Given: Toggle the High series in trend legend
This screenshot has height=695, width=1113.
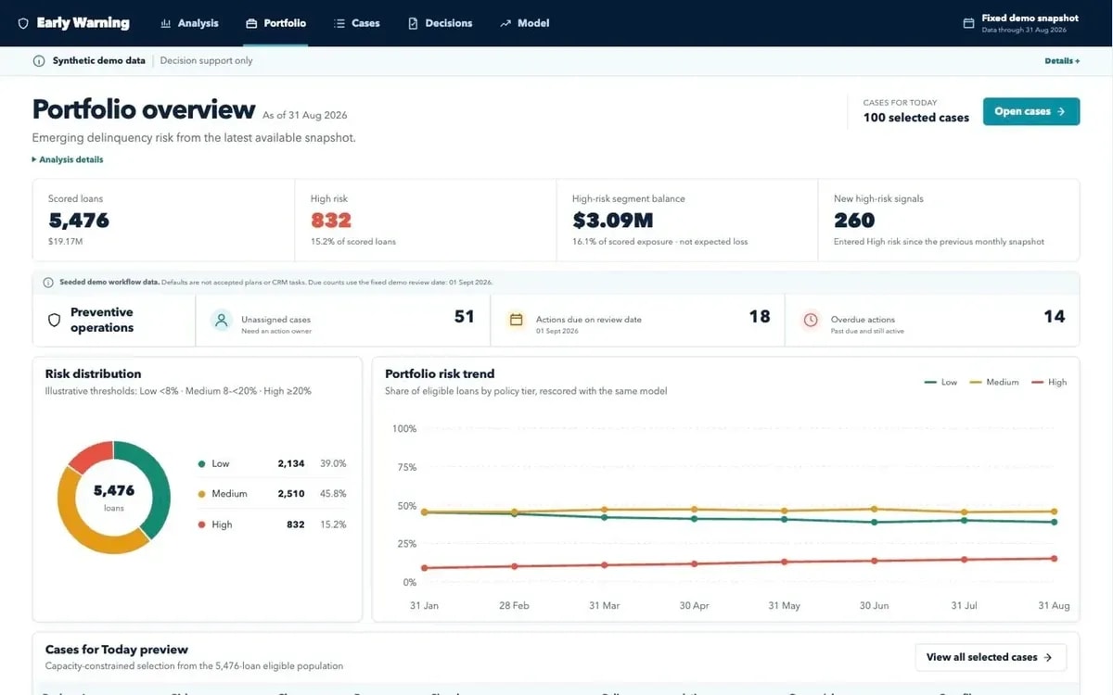Looking at the screenshot, I should (x=1049, y=382).
